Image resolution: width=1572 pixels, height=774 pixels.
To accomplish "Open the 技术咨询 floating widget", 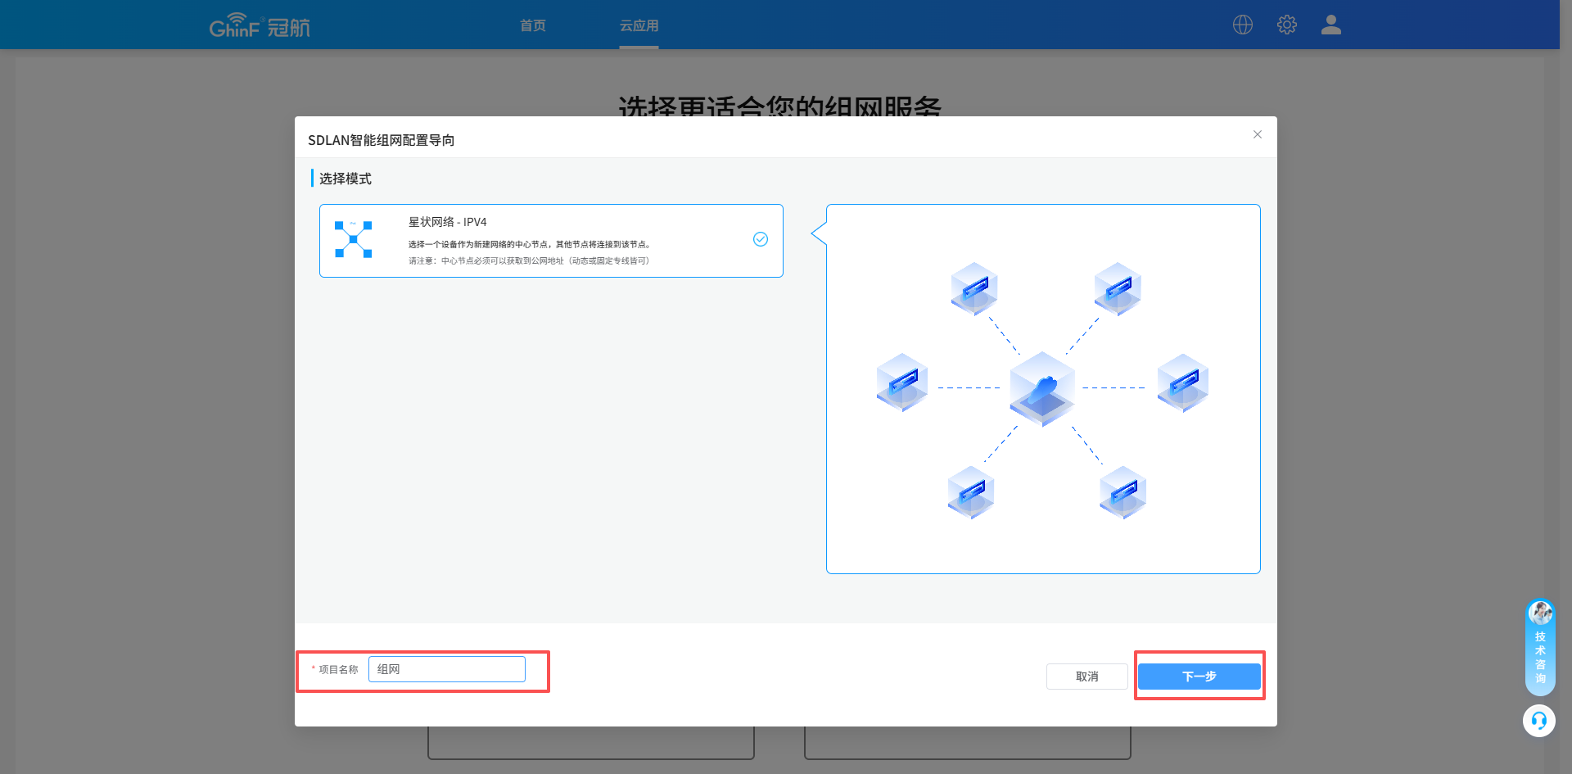I will point(1540,647).
